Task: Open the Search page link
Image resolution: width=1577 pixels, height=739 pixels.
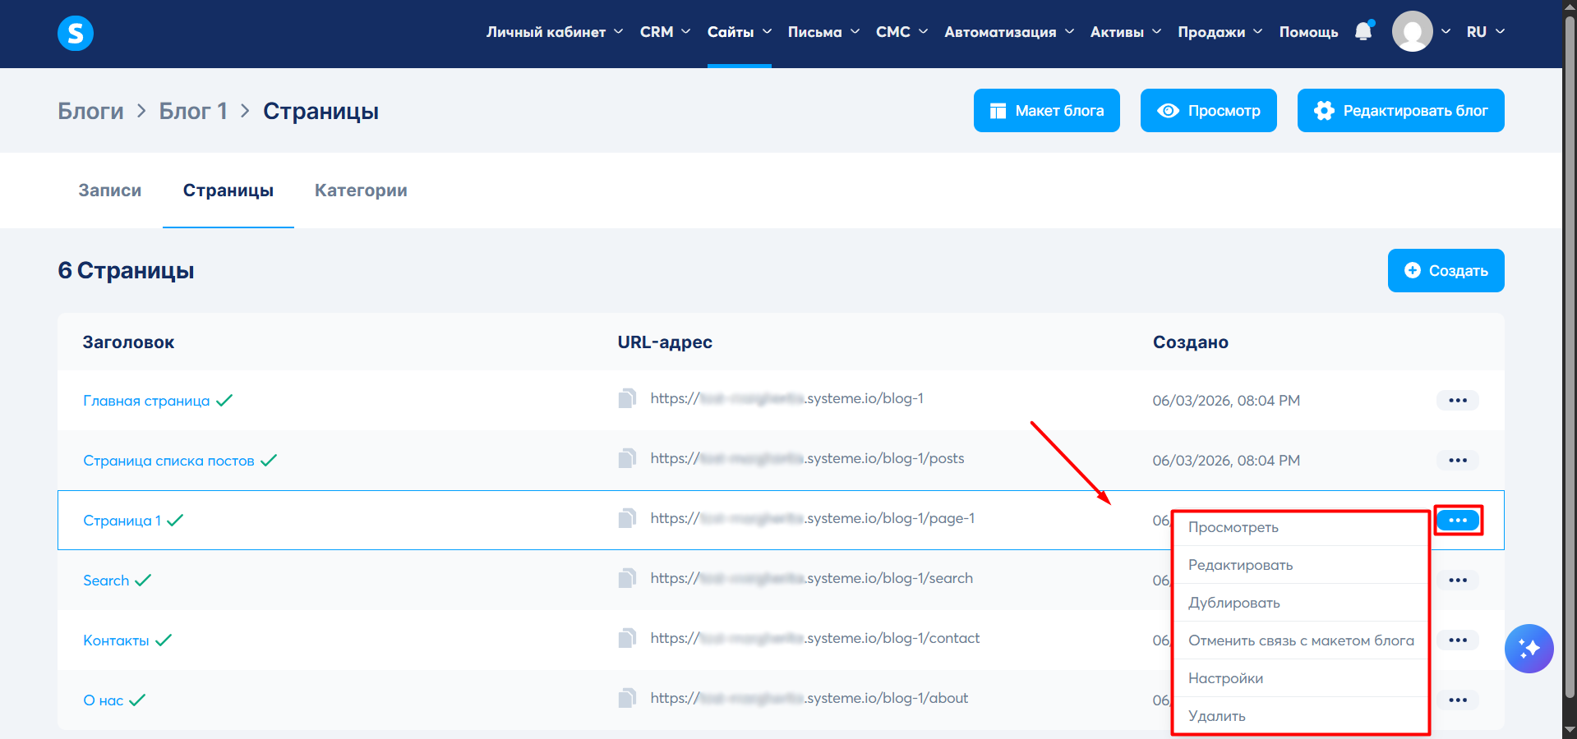Action: (x=106, y=581)
